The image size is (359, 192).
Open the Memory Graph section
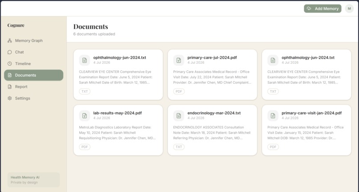(x=34, y=41)
